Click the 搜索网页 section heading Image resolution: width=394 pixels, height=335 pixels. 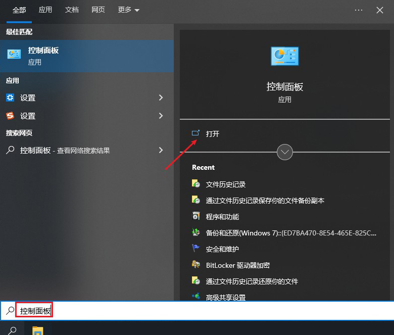19,133
